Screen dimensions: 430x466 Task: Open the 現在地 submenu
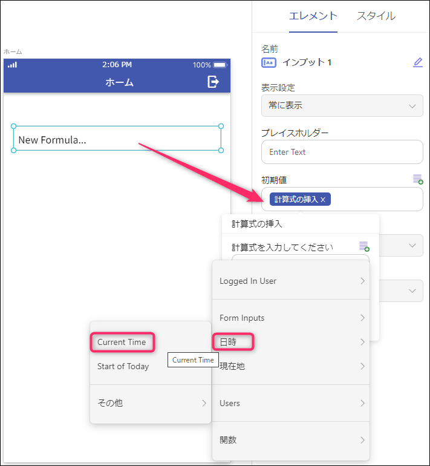click(291, 366)
